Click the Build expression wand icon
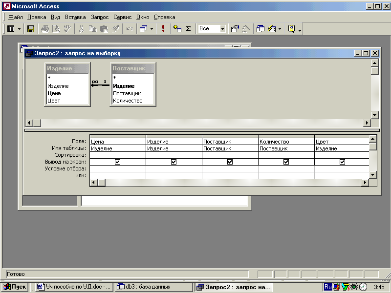The width and height of the screenshot is (391, 293). [246, 29]
